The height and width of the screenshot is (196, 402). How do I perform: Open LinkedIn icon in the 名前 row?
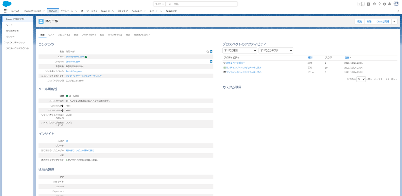coord(211,52)
